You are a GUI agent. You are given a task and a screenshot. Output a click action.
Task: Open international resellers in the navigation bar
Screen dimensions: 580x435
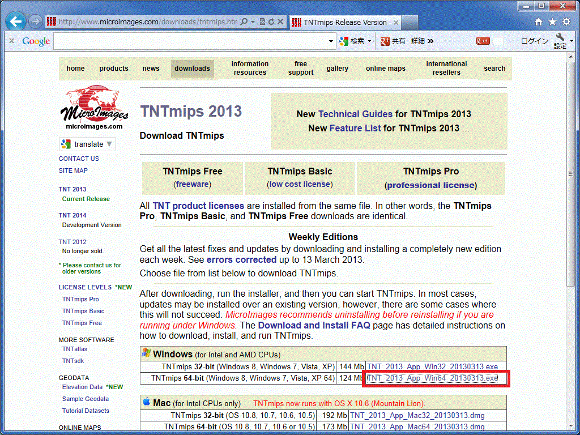pyautogui.click(x=446, y=69)
